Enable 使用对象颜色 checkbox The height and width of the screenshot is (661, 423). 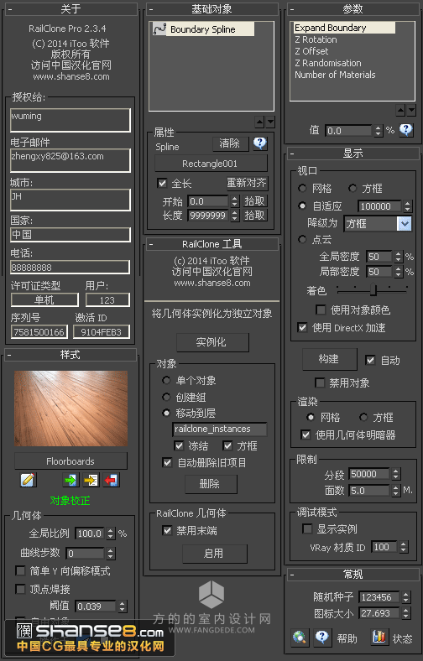click(x=321, y=310)
